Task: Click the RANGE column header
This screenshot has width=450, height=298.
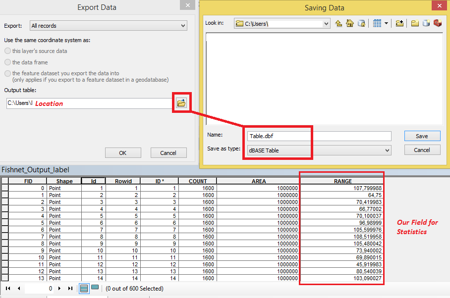Action: click(342, 181)
